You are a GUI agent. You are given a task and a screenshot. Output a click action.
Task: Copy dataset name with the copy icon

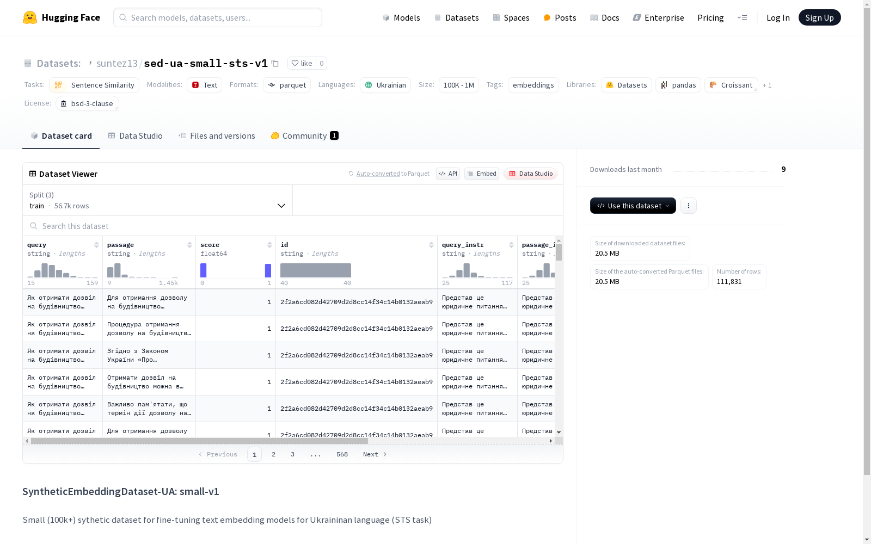(x=275, y=63)
